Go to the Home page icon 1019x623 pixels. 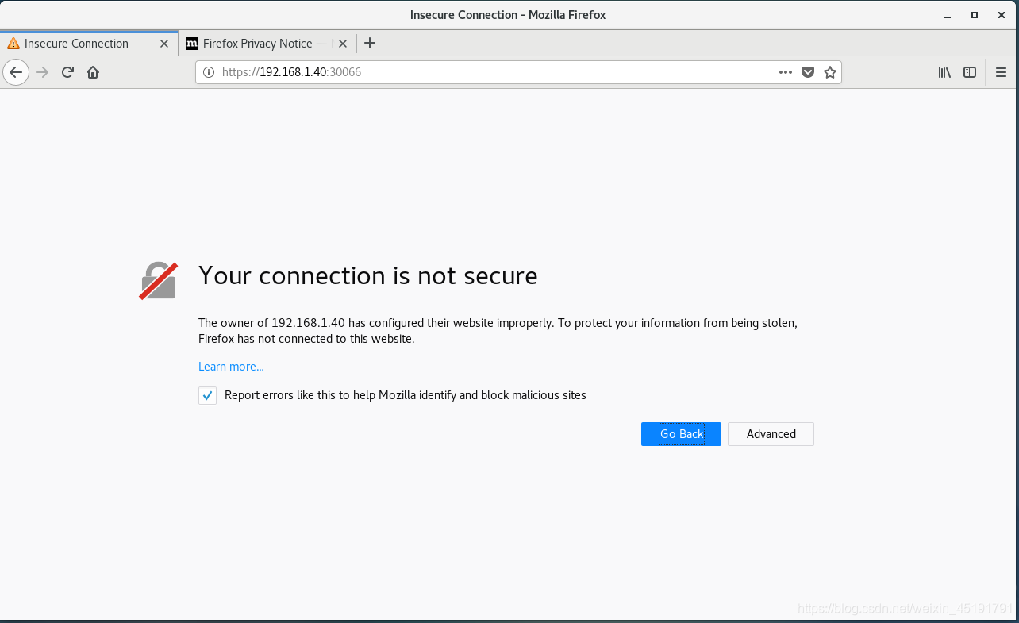93,72
